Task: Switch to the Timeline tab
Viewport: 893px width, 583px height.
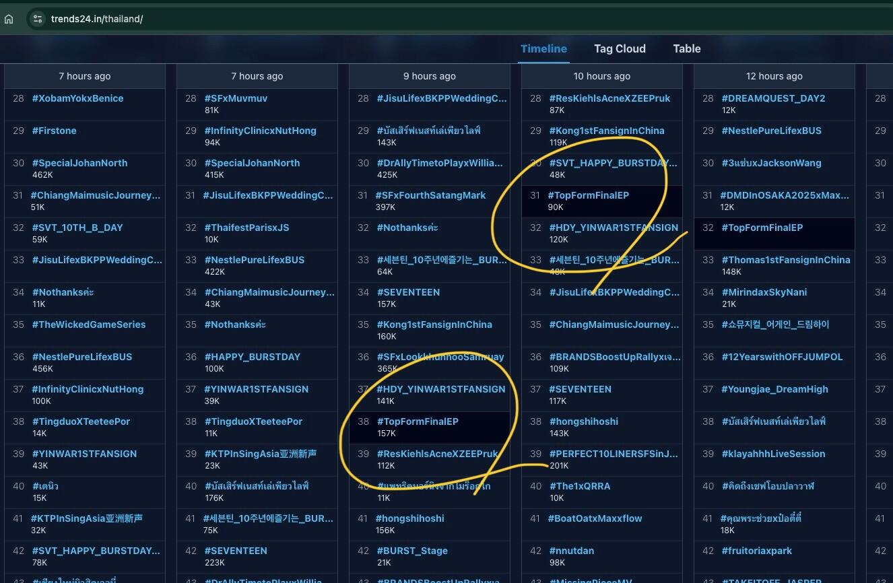Action: [x=543, y=48]
